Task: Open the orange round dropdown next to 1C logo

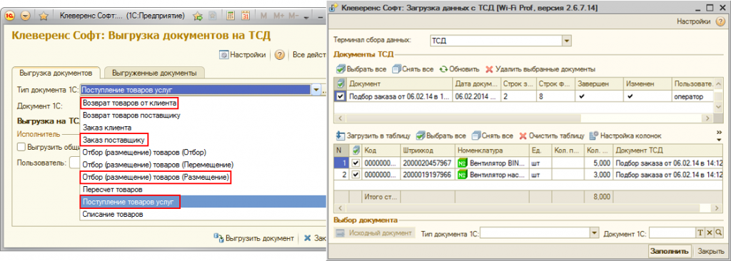Action: (x=25, y=16)
